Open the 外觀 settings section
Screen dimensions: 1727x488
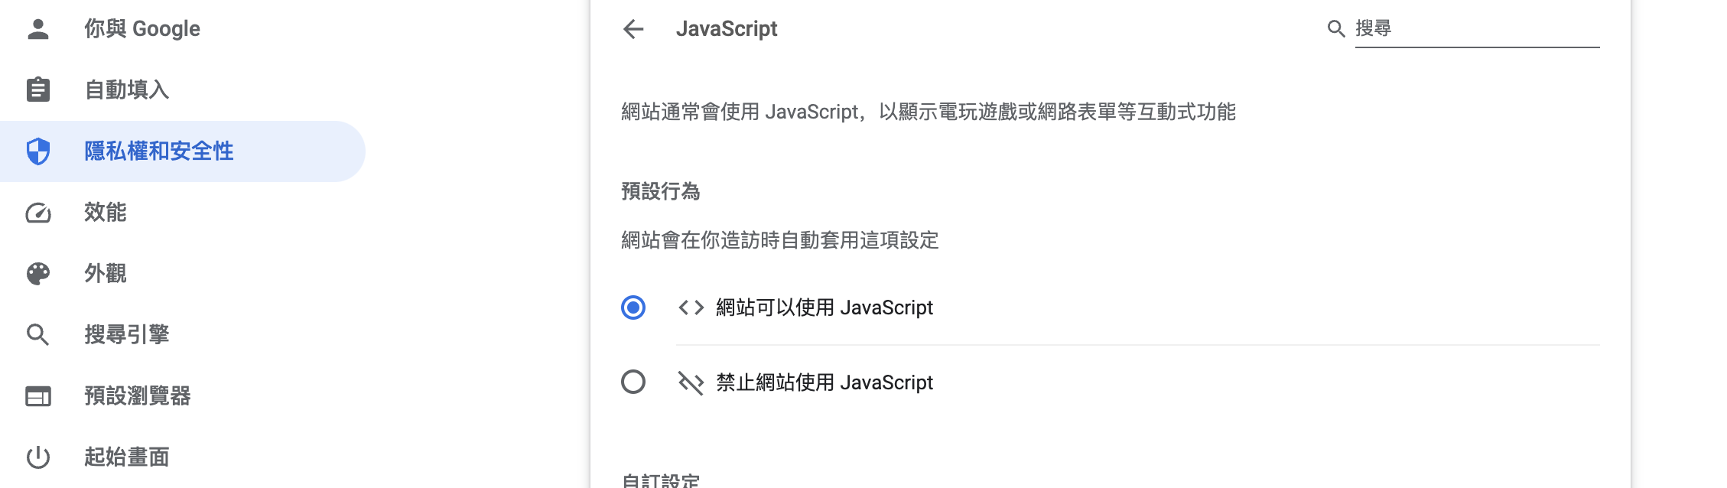click(106, 274)
